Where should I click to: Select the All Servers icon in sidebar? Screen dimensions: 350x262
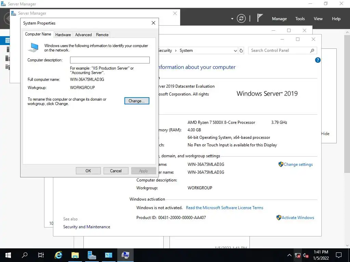[8, 58]
